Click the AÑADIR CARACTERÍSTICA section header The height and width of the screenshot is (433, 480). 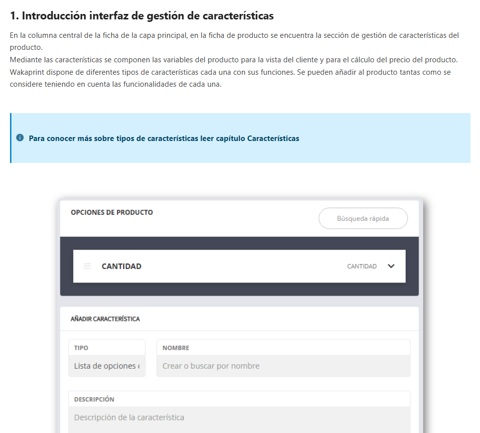click(105, 319)
